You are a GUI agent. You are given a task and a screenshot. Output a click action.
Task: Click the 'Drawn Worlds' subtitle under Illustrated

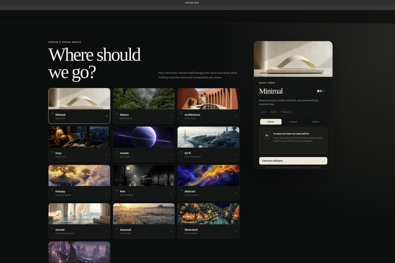click(191, 234)
